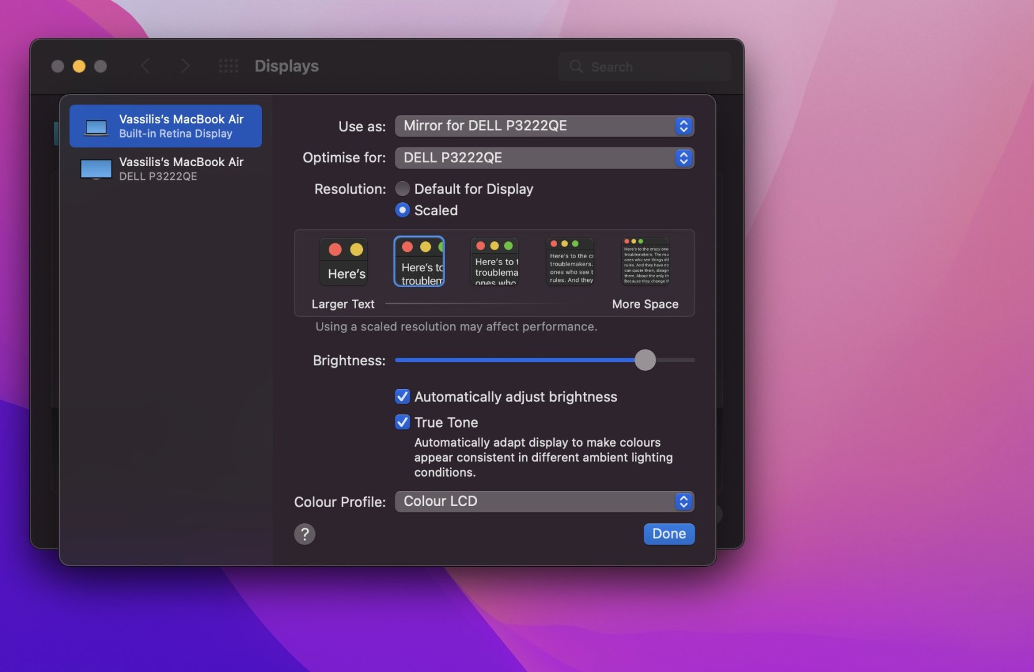Click the Brightness slider knob

(646, 360)
